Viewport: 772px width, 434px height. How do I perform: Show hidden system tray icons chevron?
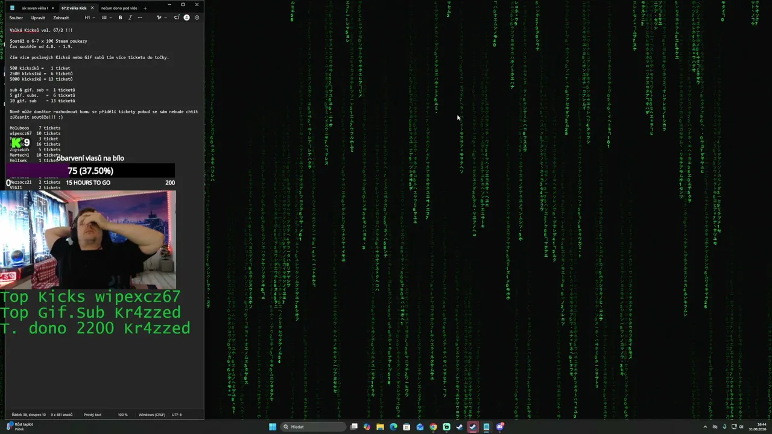tap(705, 427)
